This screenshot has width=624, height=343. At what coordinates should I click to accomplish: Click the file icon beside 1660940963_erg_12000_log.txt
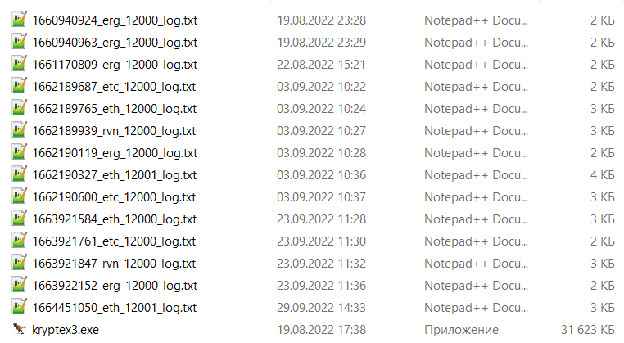click(19, 42)
